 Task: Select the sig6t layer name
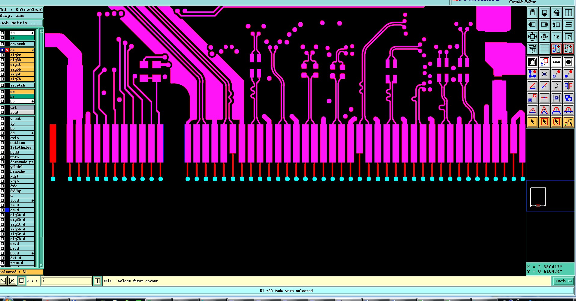click(x=22, y=74)
